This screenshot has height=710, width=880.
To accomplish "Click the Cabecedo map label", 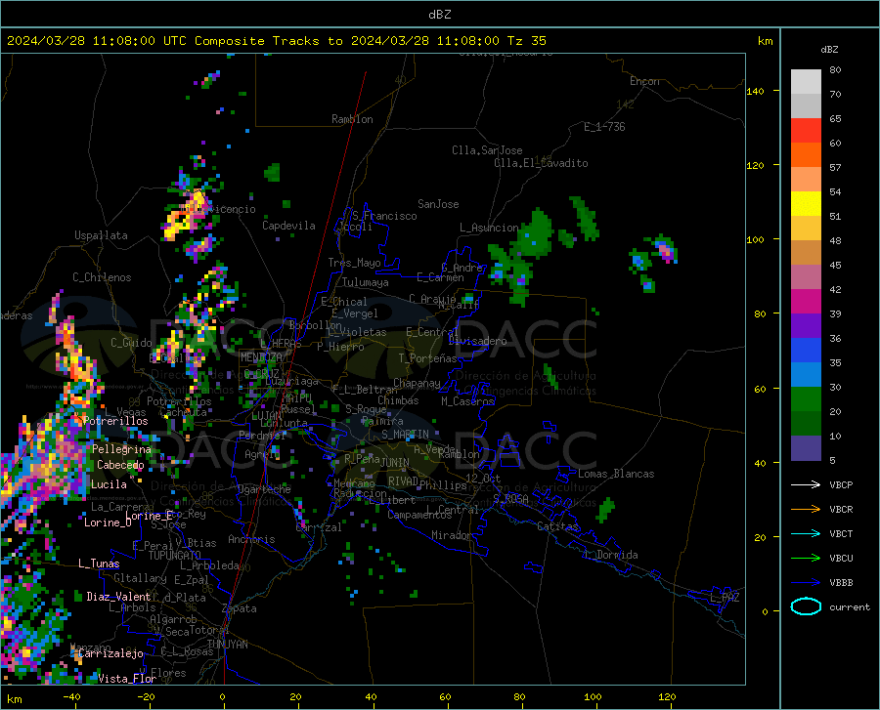I will (x=120, y=465).
